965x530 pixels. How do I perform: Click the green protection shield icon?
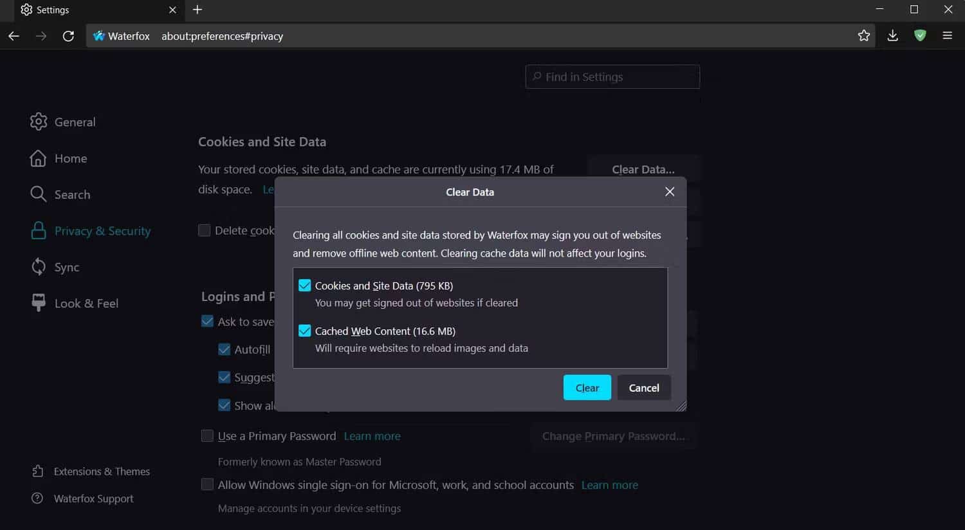[919, 36]
